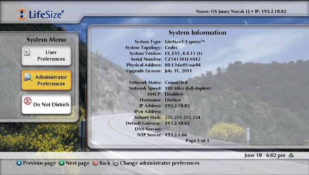Click IP Address value 193.2.18.82 in list
Viewport: 309px width, 175px height.
pos(177,106)
